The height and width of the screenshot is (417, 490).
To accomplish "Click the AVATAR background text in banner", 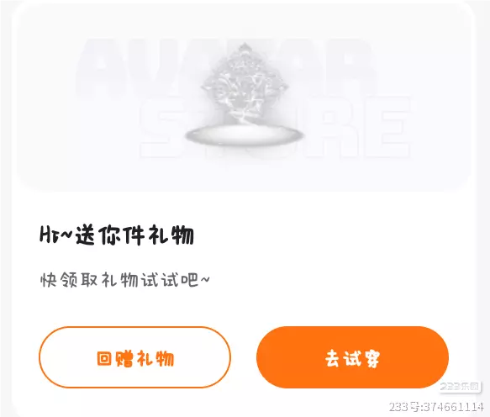I will coord(225,64).
